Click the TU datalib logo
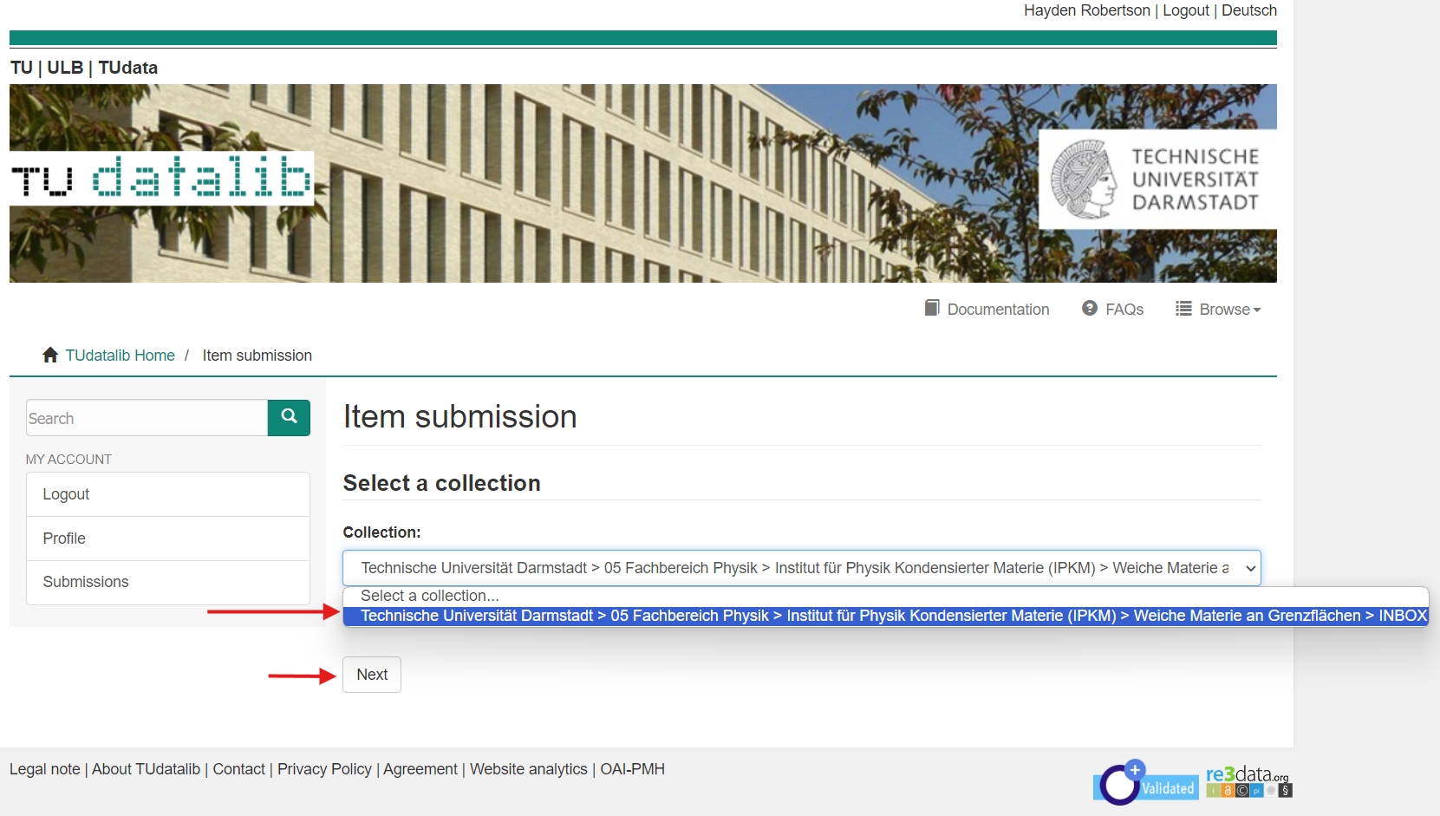This screenshot has height=816, width=1440. (161, 178)
